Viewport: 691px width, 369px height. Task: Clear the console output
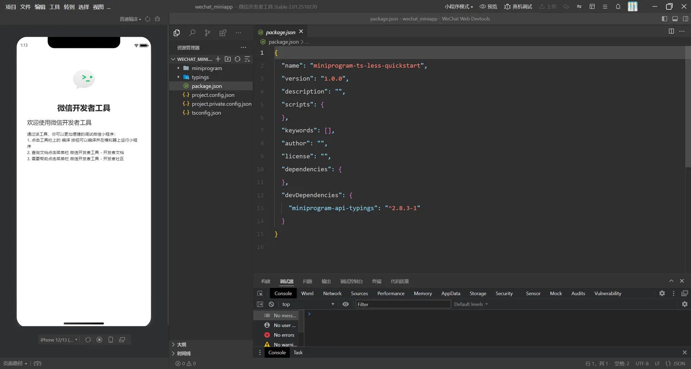point(271,304)
